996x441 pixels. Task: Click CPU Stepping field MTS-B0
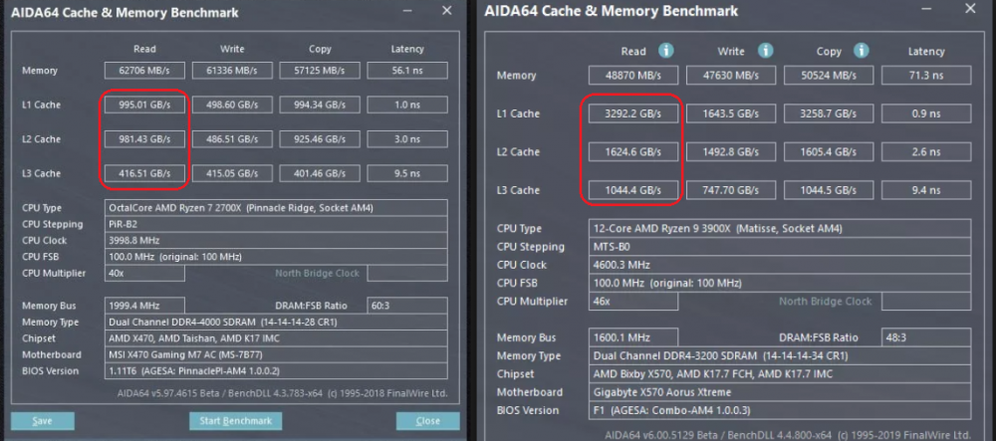[780, 246]
